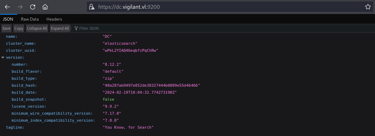Select the JSON tab

(8, 19)
